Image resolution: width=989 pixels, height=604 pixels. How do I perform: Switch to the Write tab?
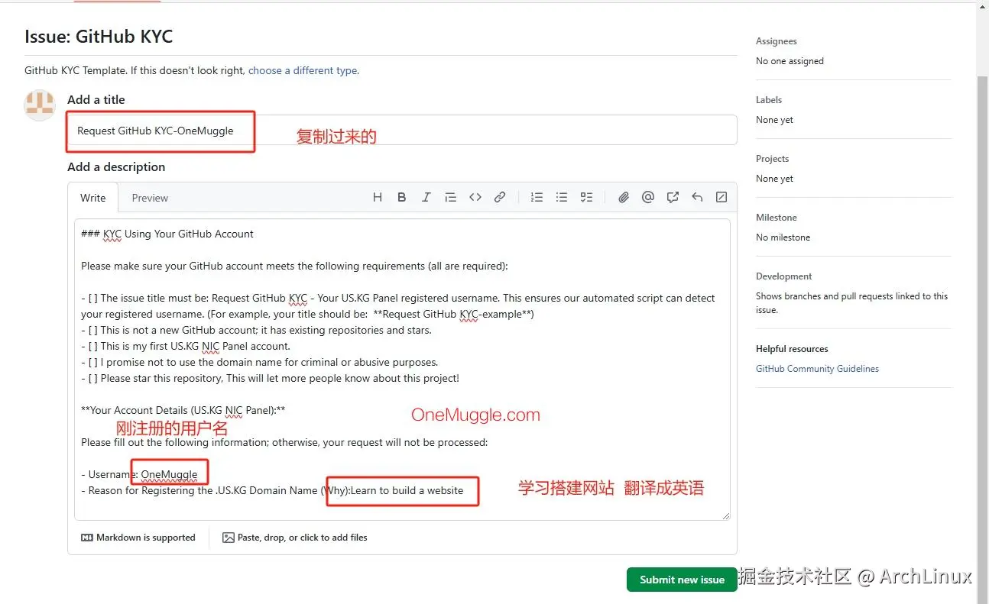(93, 198)
